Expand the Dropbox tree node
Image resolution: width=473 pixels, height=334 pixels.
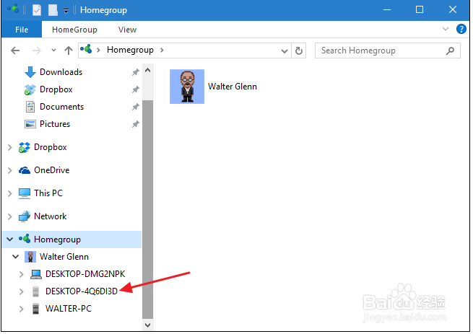[9, 147]
